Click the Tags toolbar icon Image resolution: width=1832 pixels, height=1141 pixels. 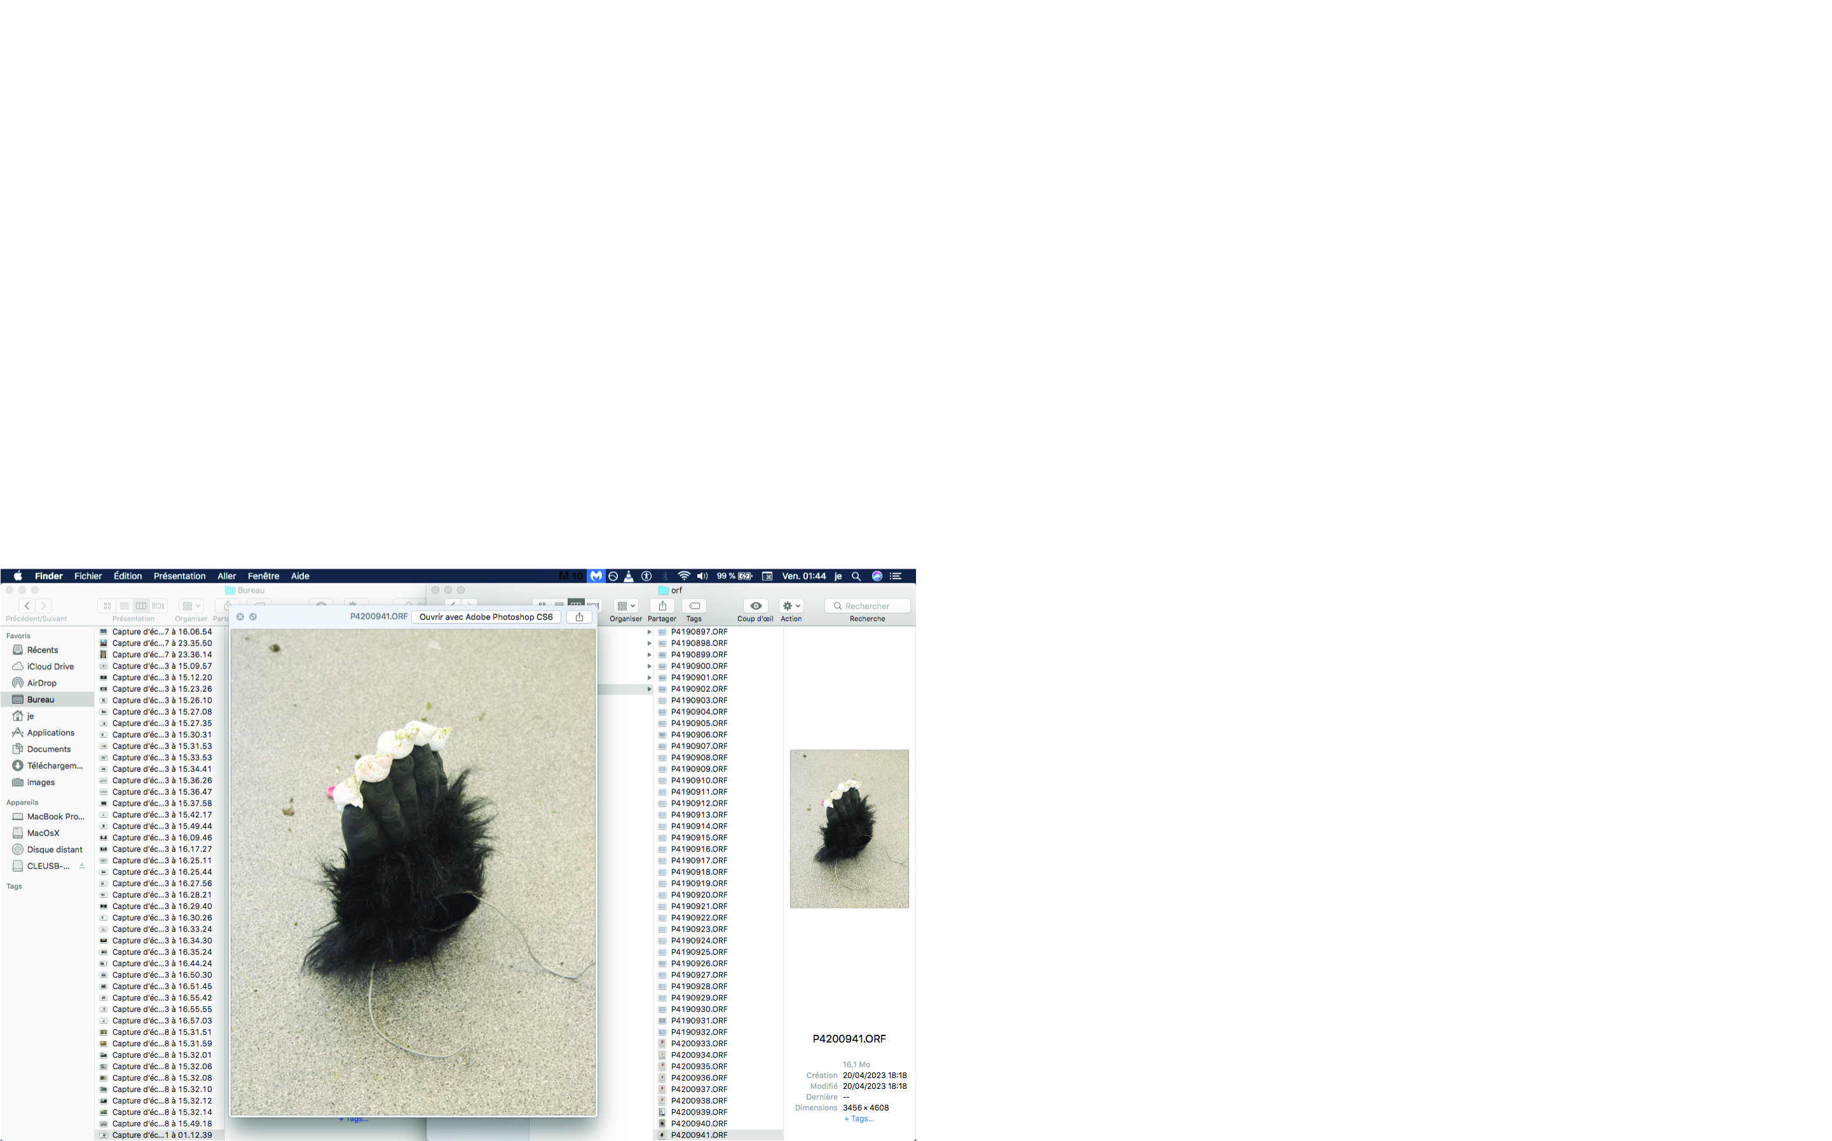coord(694,606)
